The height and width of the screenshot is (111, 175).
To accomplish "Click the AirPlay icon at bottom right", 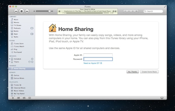I will [x=162, y=98].
